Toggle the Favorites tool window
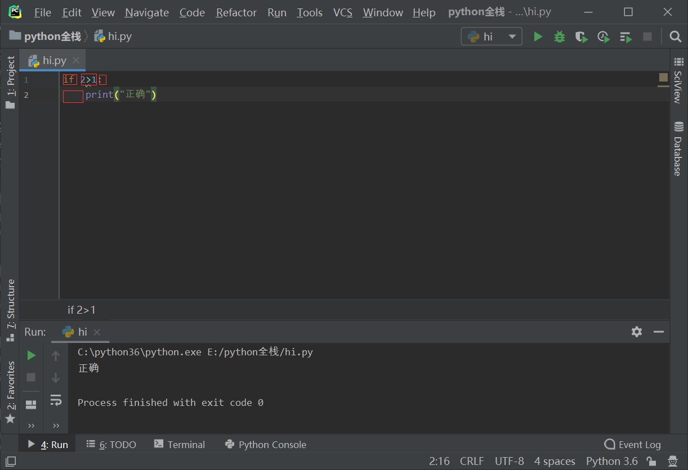688x470 pixels. pos(10,392)
